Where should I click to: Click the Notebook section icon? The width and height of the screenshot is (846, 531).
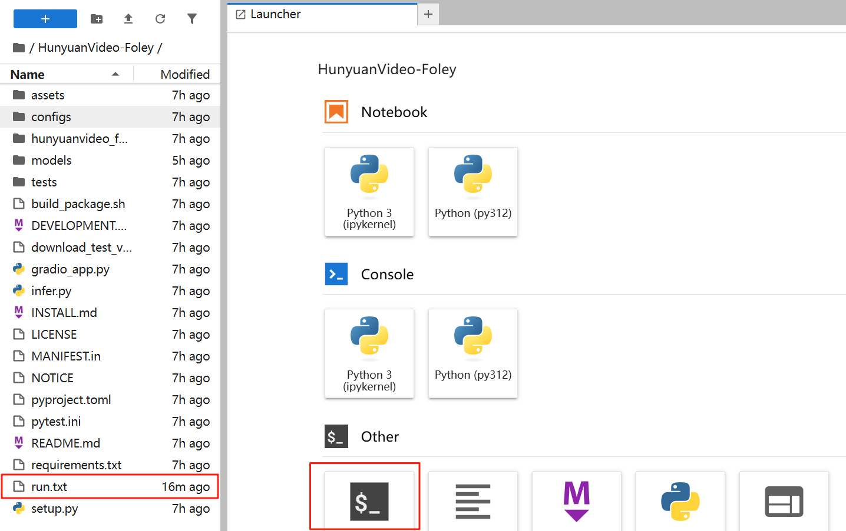[336, 112]
